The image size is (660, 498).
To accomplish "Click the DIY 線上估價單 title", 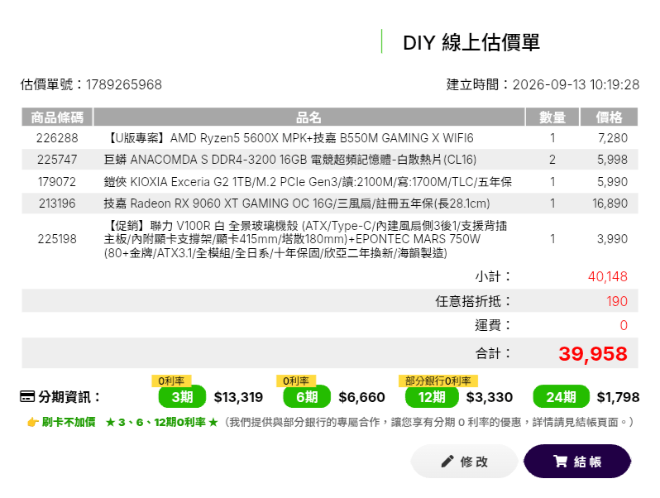I will click(x=471, y=42).
